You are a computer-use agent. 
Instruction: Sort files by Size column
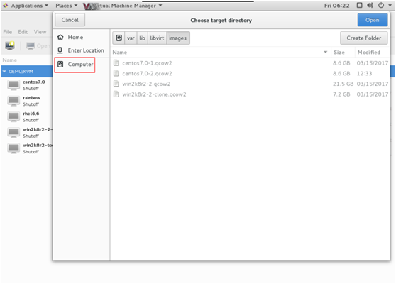click(339, 53)
